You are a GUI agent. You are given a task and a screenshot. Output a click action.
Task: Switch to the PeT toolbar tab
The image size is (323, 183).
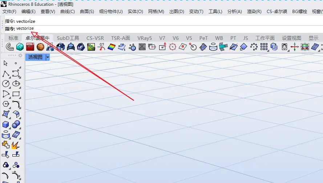(x=203, y=38)
